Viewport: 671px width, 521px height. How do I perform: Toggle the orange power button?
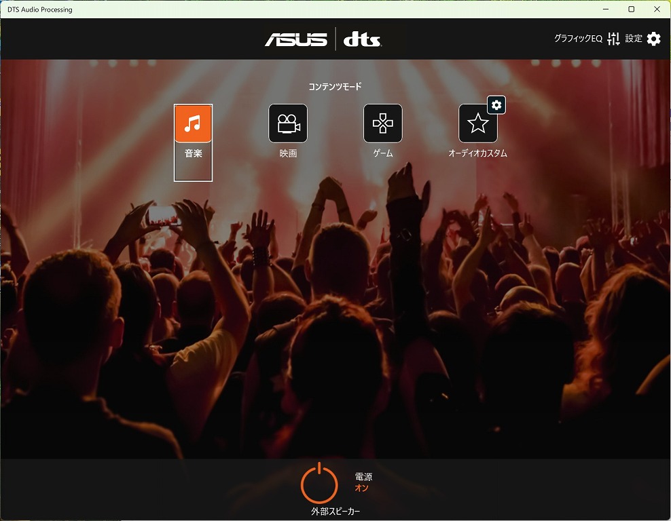pos(319,483)
